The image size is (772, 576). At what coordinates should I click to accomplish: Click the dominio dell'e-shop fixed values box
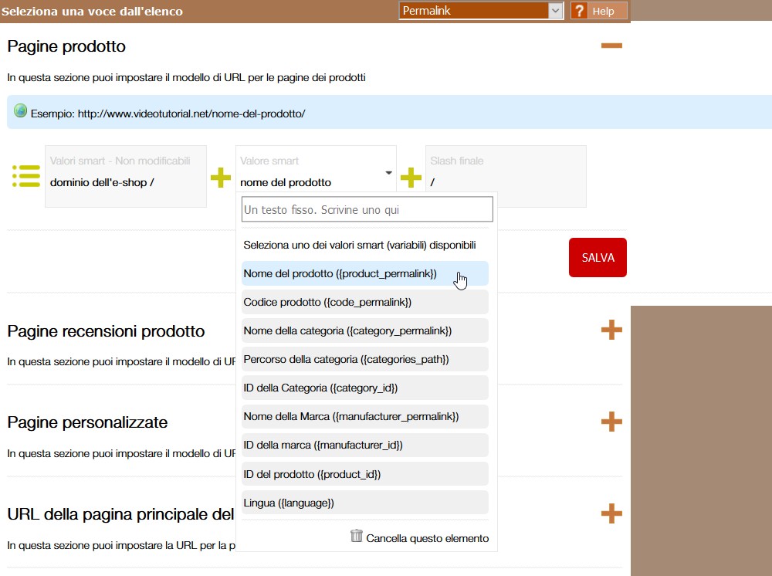tap(126, 176)
